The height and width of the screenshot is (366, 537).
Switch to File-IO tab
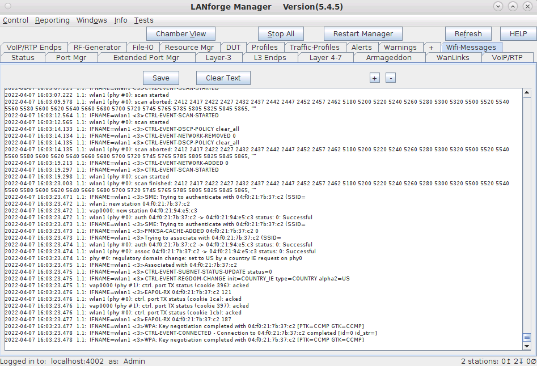(x=143, y=47)
